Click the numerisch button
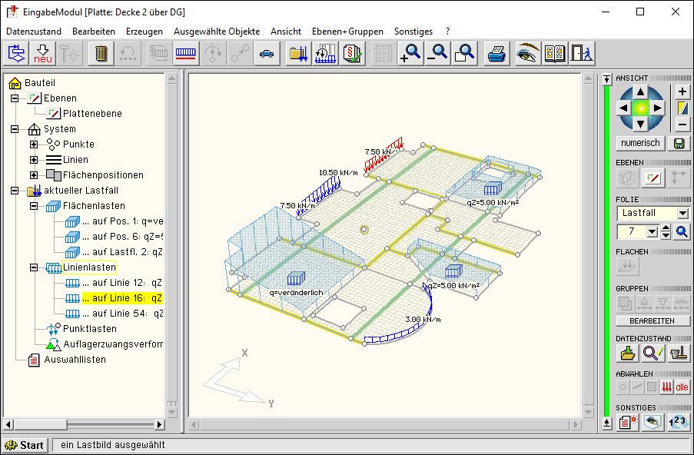Screen dimensions: 694x455 click(x=640, y=143)
